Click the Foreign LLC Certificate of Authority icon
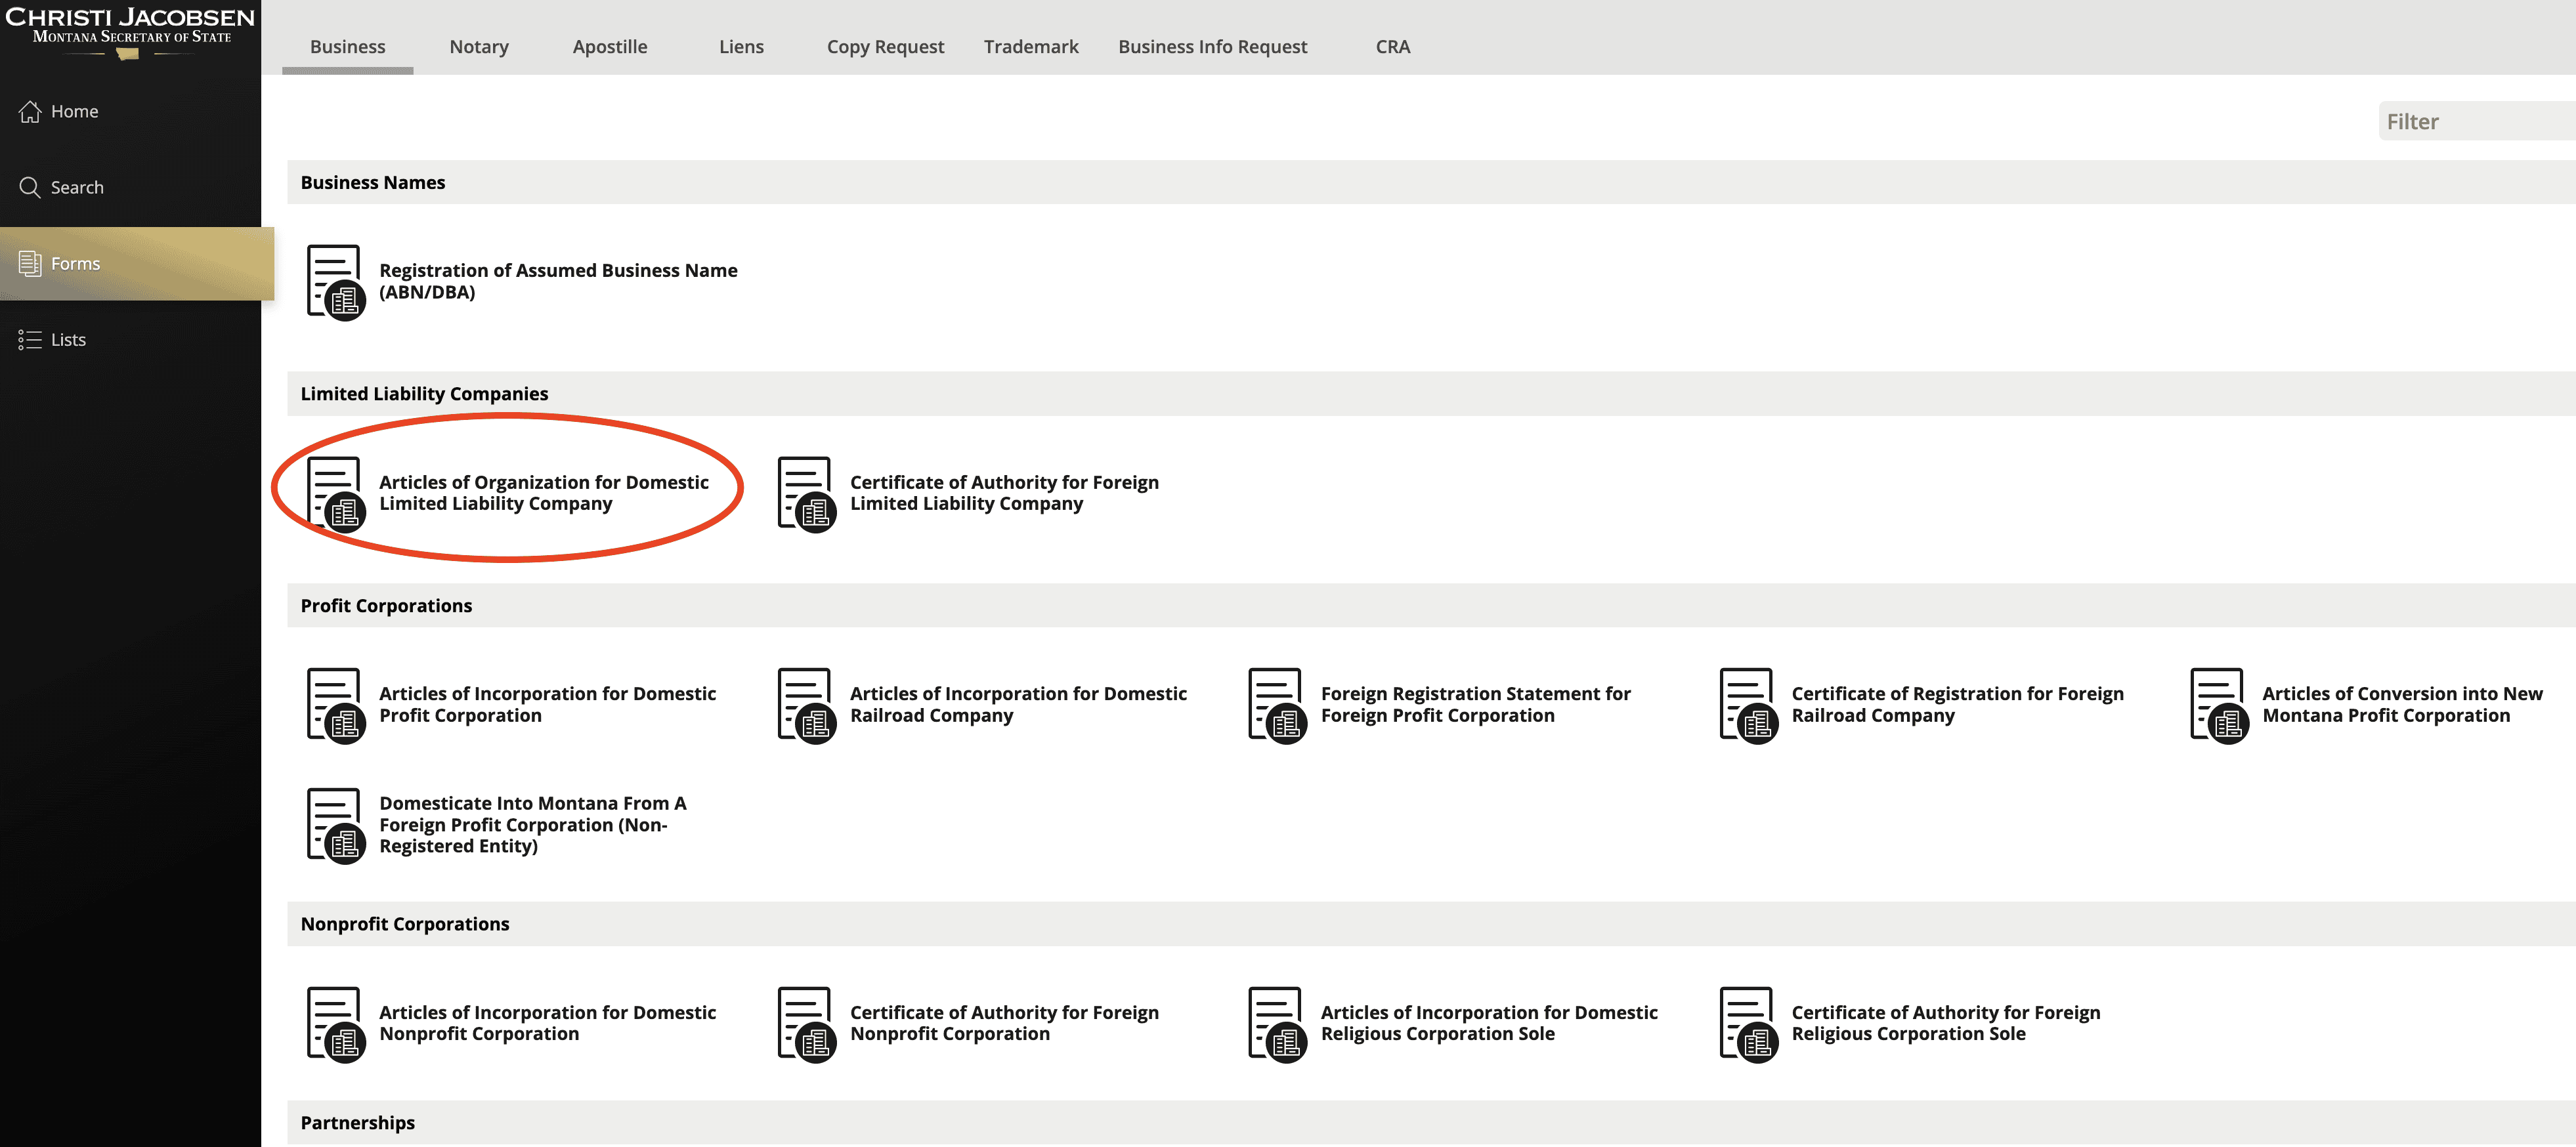This screenshot has height=1147, width=2576. (806, 493)
